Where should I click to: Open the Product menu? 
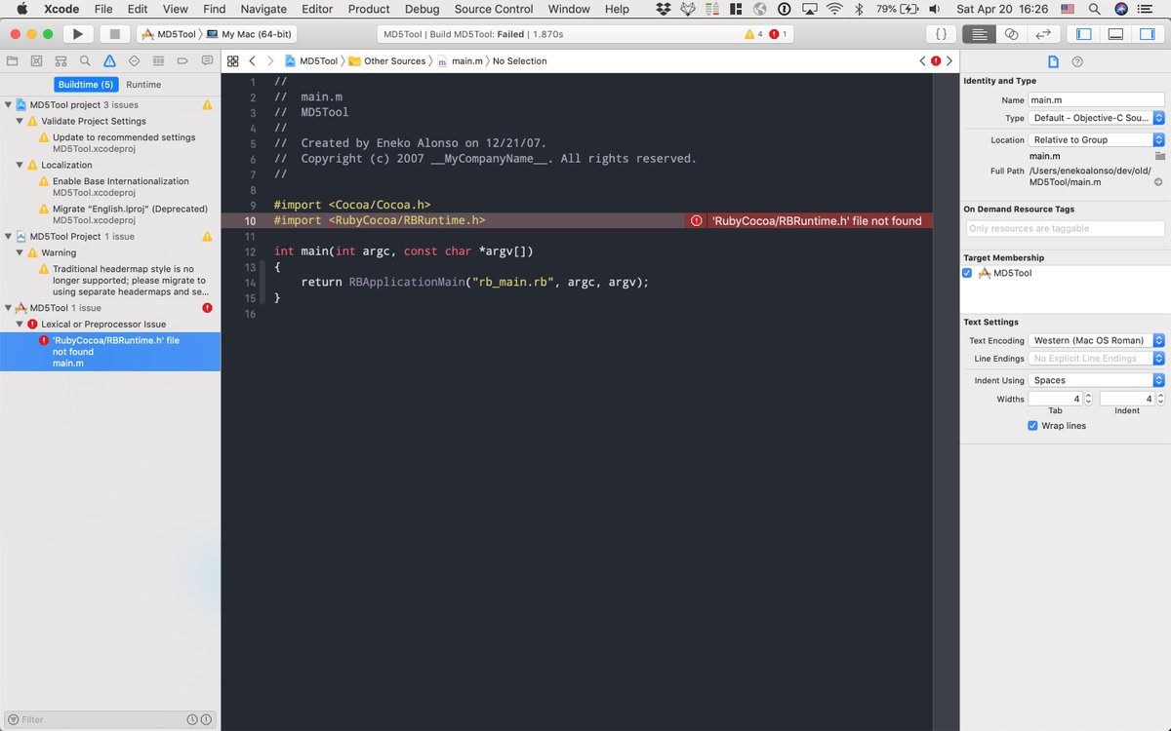(x=369, y=9)
